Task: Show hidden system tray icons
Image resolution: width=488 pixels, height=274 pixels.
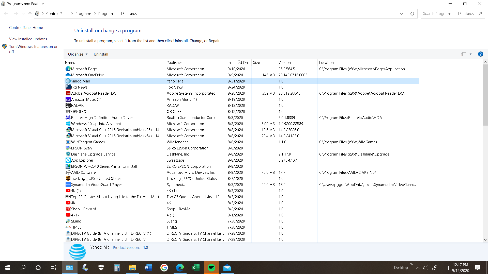Action: (418, 268)
